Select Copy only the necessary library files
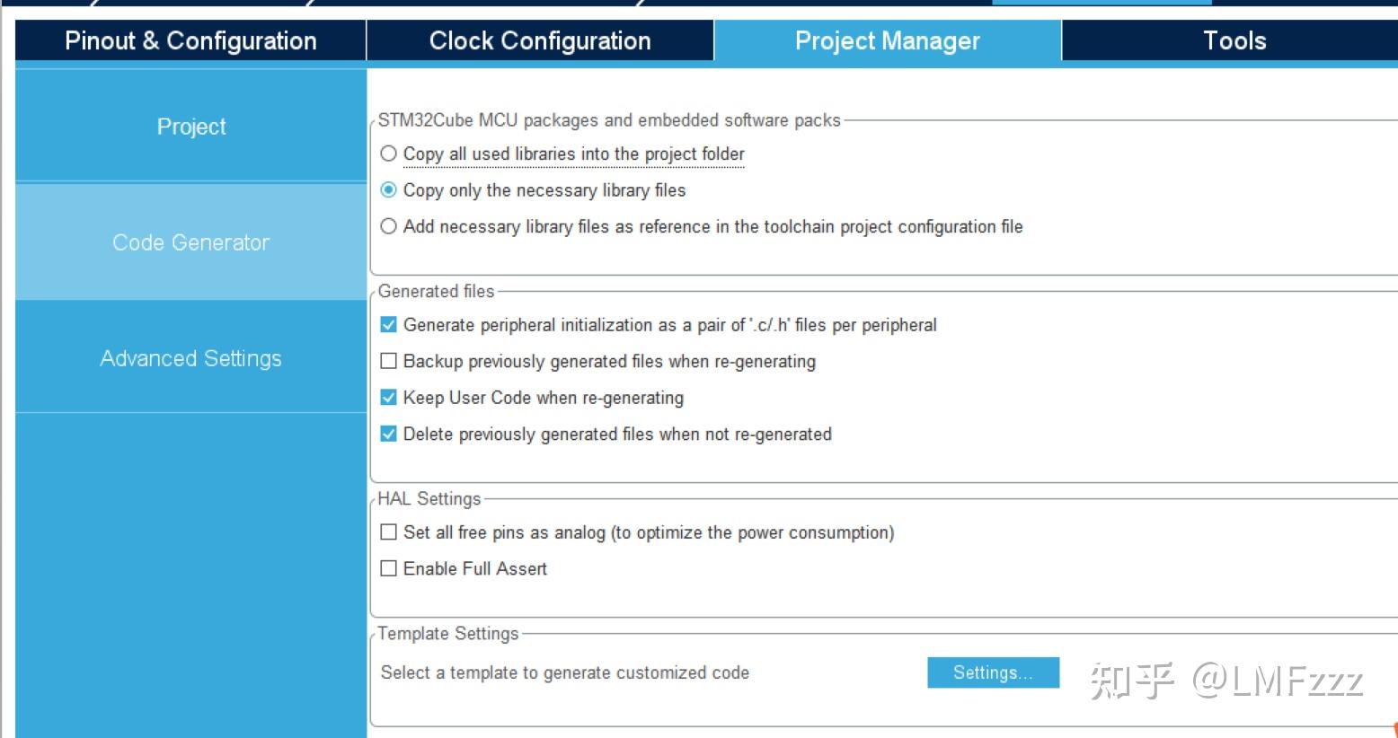Screen dimensions: 1398x738 (x=389, y=190)
